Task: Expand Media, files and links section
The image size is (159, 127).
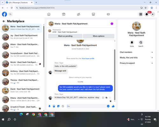Action: point(136,58)
